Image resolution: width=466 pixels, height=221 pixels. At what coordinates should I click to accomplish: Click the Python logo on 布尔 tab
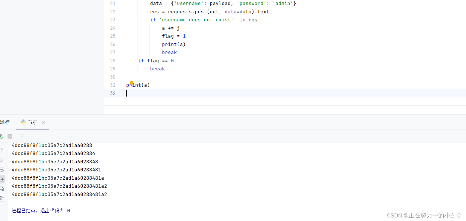point(24,122)
